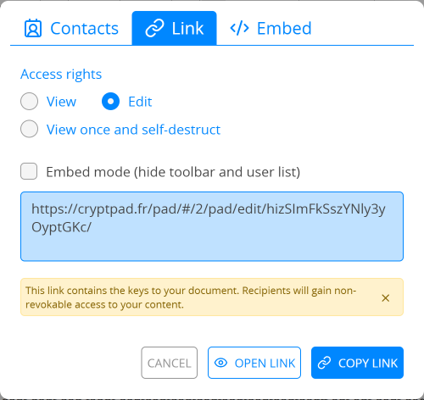Click the code brackets Embed icon
Viewport: 424px width, 400px height.
(x=239, y=28)
